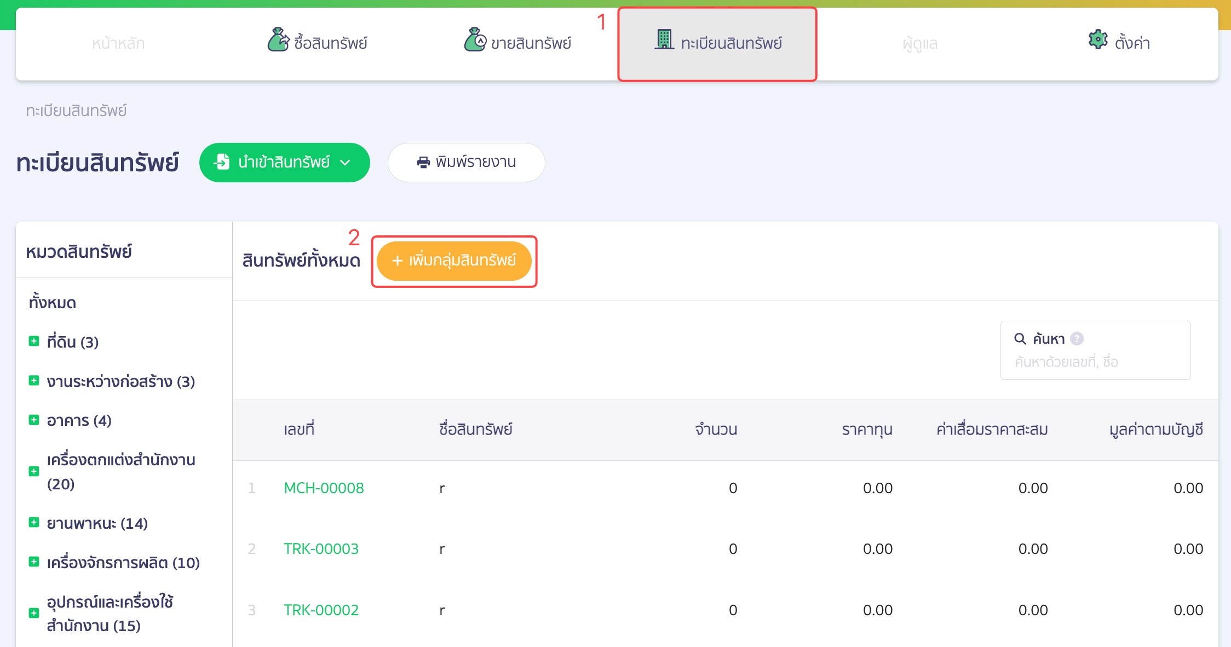
Task: Expand the งานระหว่างก่อสร้าง (3) category
Action: point(34,380)
